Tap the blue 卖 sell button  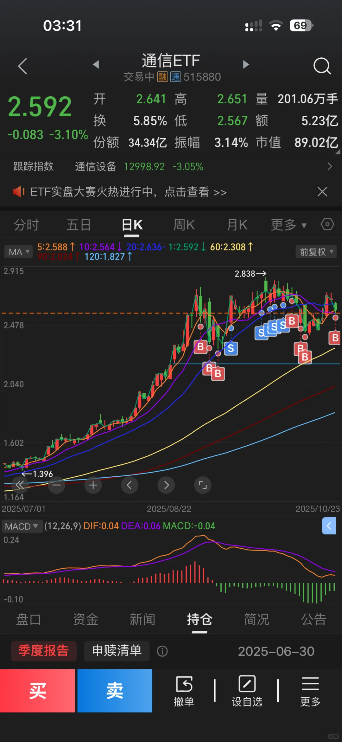coord(115,691)
